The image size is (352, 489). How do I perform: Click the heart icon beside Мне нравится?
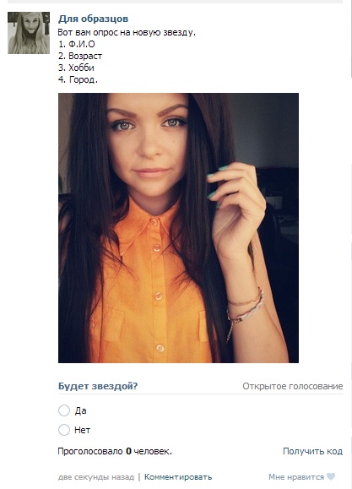point(331,477)
